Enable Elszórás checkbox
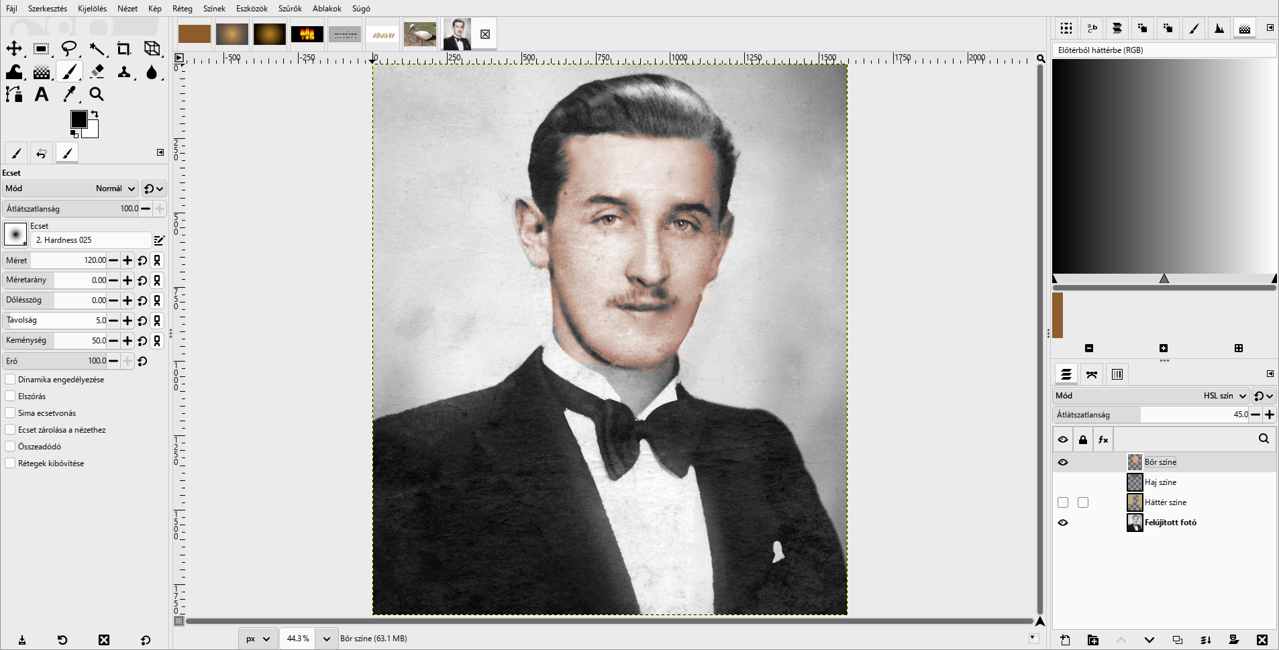This screenshot has width=1279, height=650. coord(10,396)
